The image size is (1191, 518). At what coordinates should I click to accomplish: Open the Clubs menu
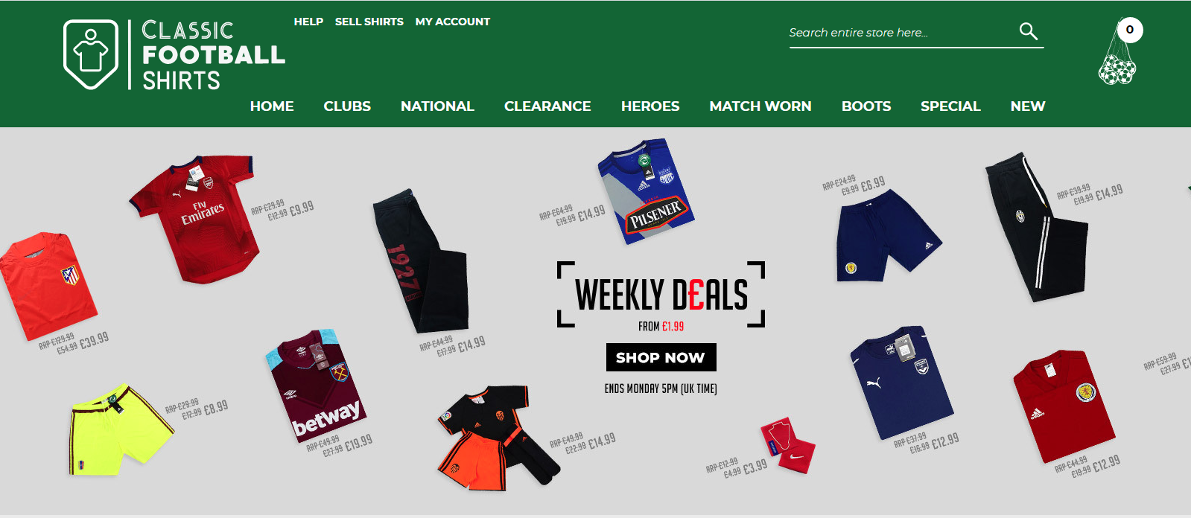347,106
